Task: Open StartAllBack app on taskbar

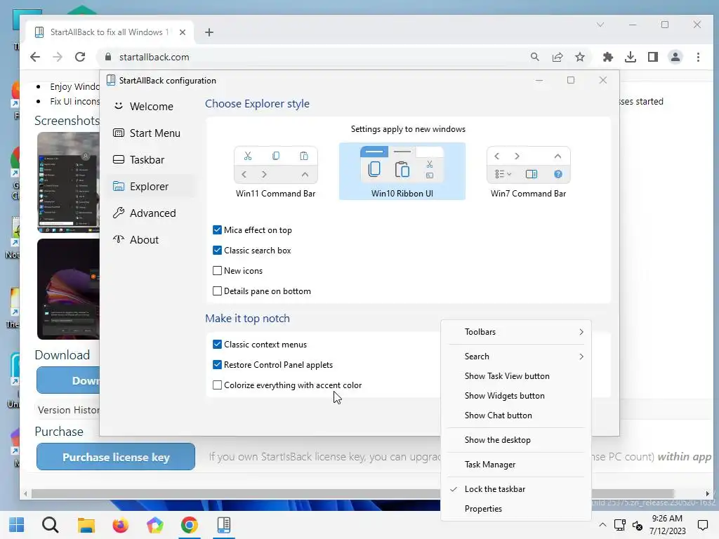Action: point(224,525)
